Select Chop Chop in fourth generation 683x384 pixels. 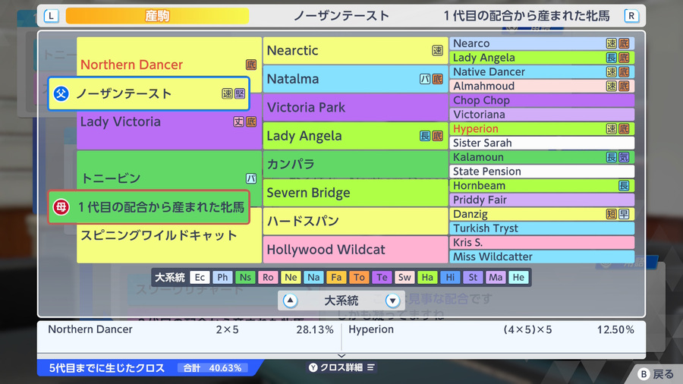(542, 100)
